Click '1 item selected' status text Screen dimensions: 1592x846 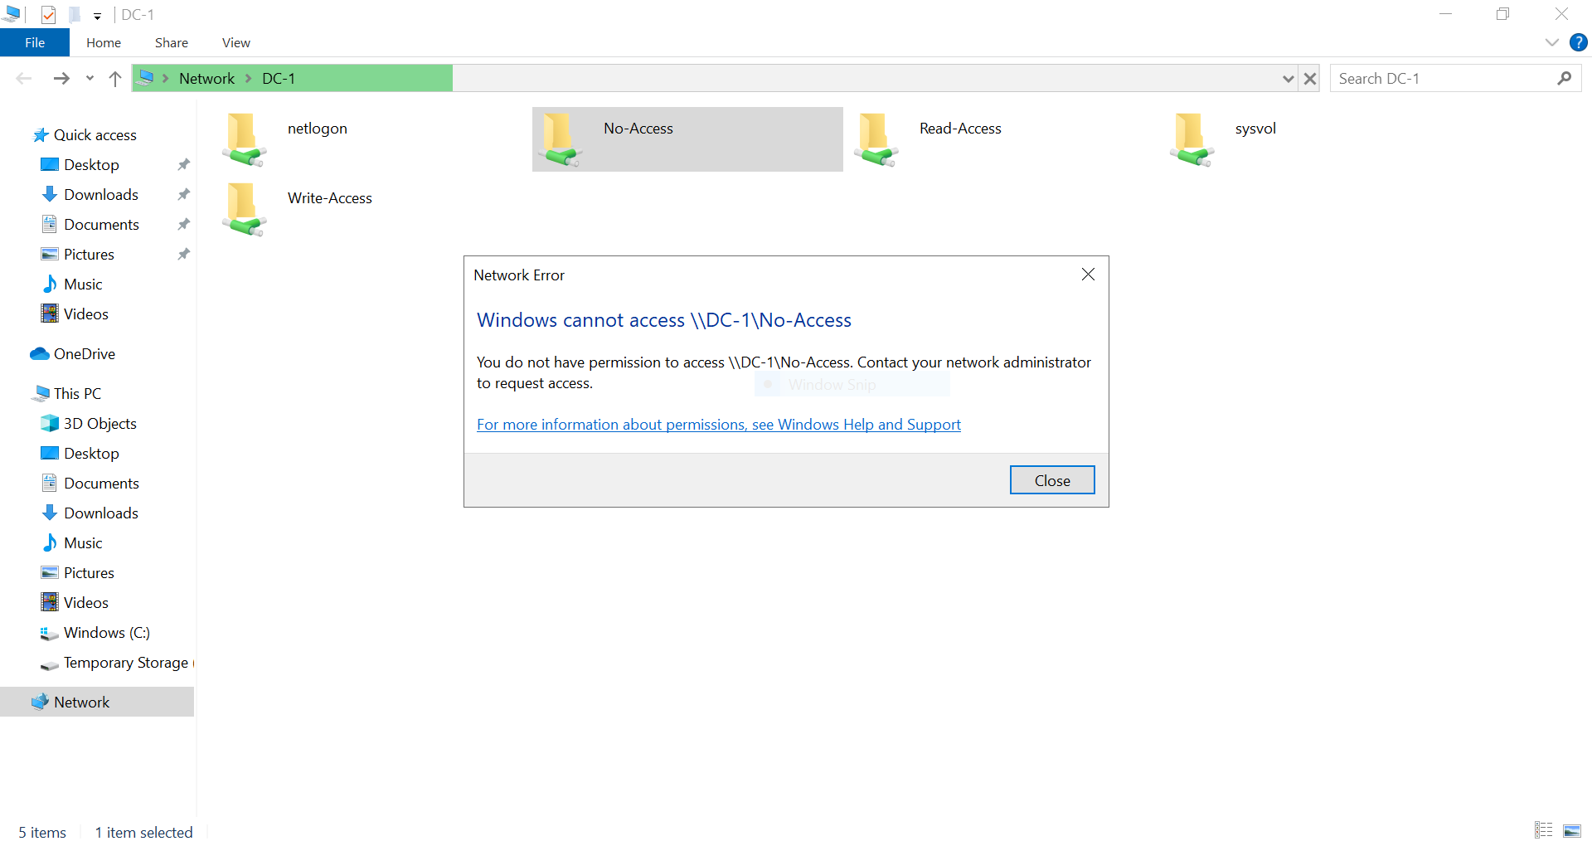point(143,832)
